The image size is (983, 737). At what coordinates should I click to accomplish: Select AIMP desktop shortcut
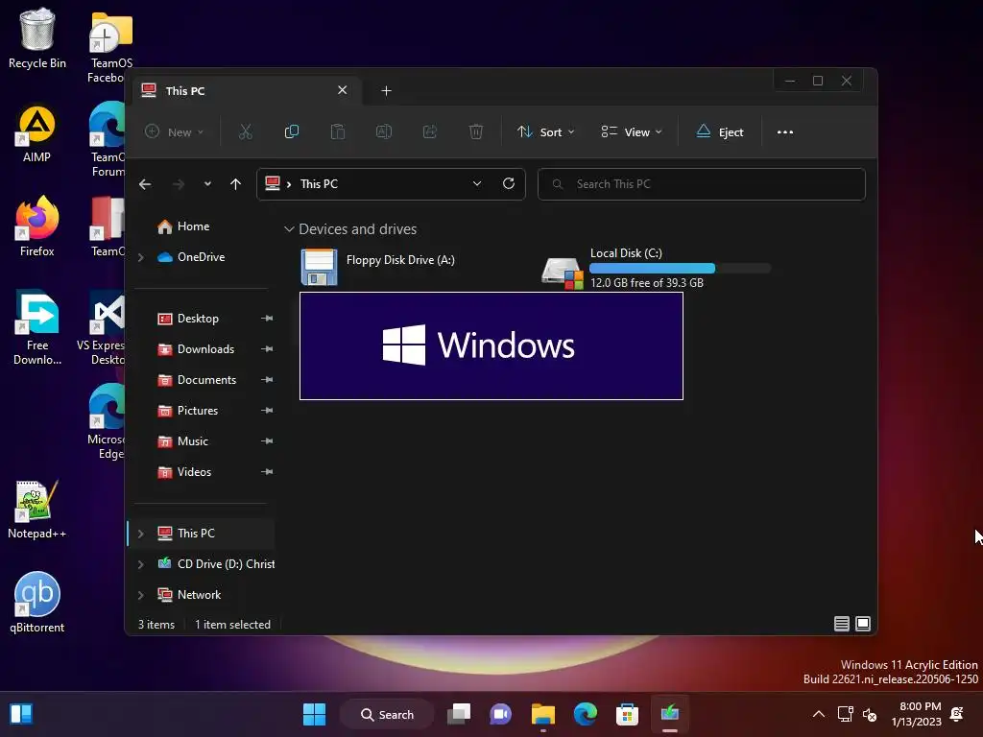(37, 133)
